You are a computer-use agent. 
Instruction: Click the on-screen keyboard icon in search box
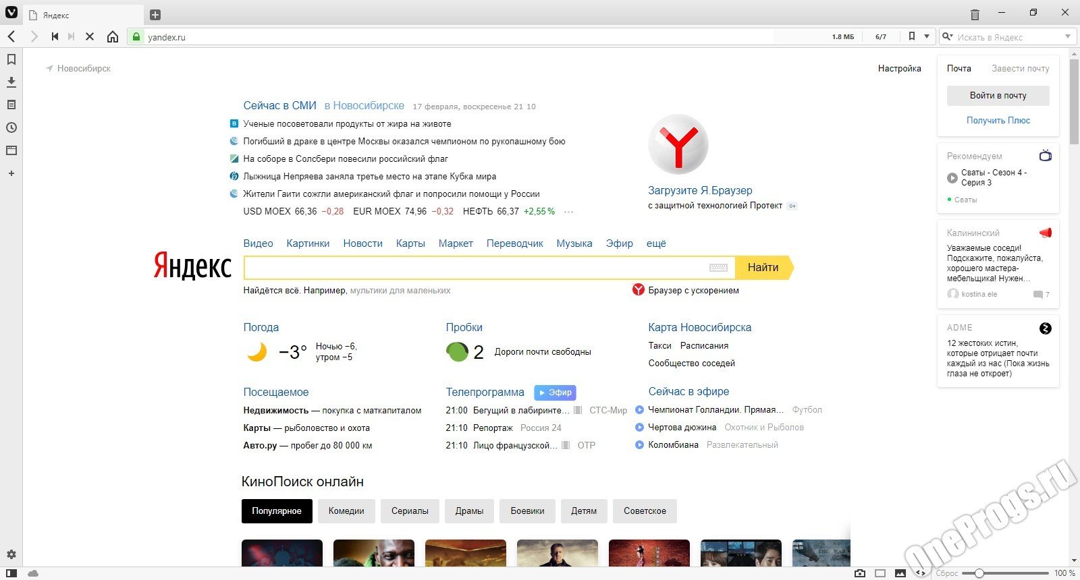718,268
